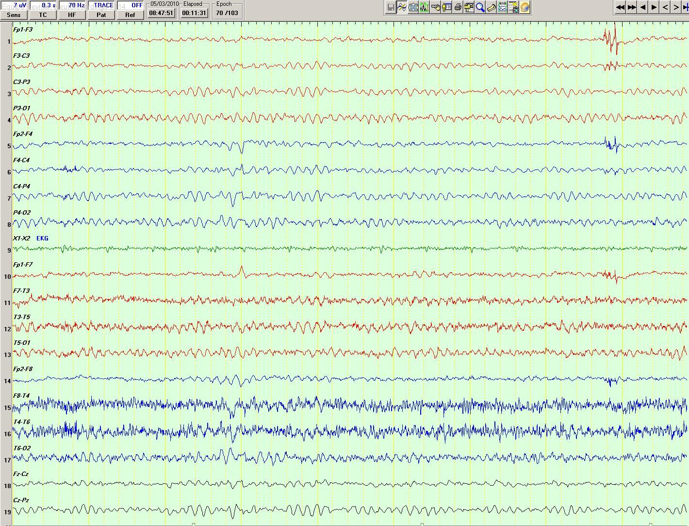The image size is (689, 526).
Task: Click the floppy disk save icon
Action: pos(391,7)
